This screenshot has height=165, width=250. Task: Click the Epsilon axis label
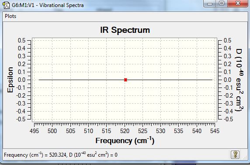[10, 80]
